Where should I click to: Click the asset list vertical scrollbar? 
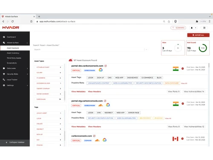pos(209,65)
